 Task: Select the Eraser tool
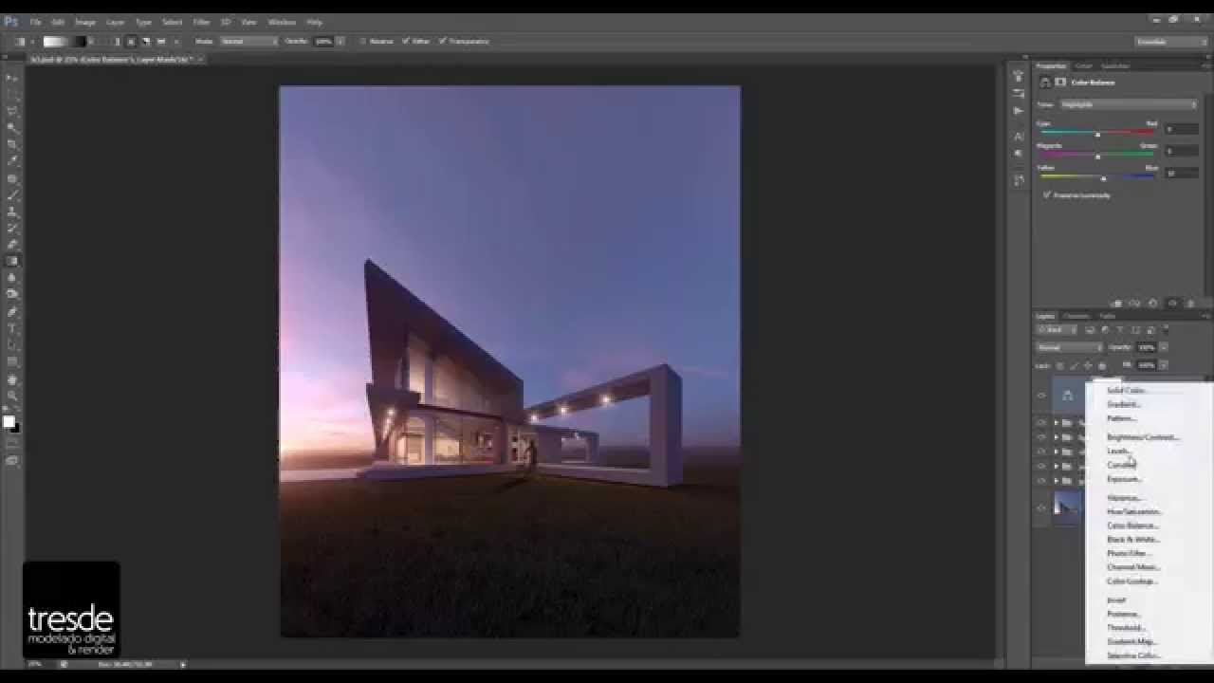coord(12,245)
